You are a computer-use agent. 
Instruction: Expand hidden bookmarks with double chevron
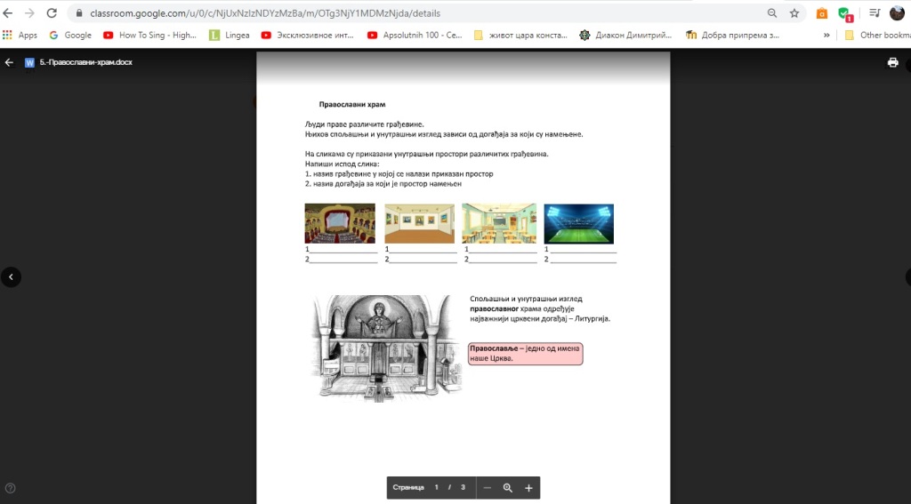pyautogui.click(x=826, y=35)
